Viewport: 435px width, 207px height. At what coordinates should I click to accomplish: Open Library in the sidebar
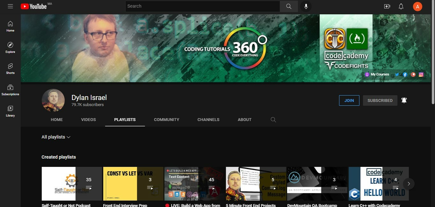tap(10, 111)
